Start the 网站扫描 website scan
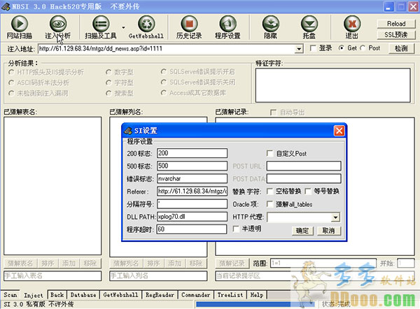This screenshot has height=309, width=420. pyautogui.click(x=20, y=27)
